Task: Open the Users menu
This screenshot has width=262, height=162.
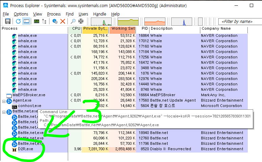Action: pos(83,14)
